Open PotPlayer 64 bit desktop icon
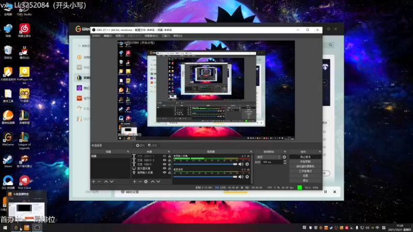This screenshot has width=413, height=232. (x=24, y=75)
